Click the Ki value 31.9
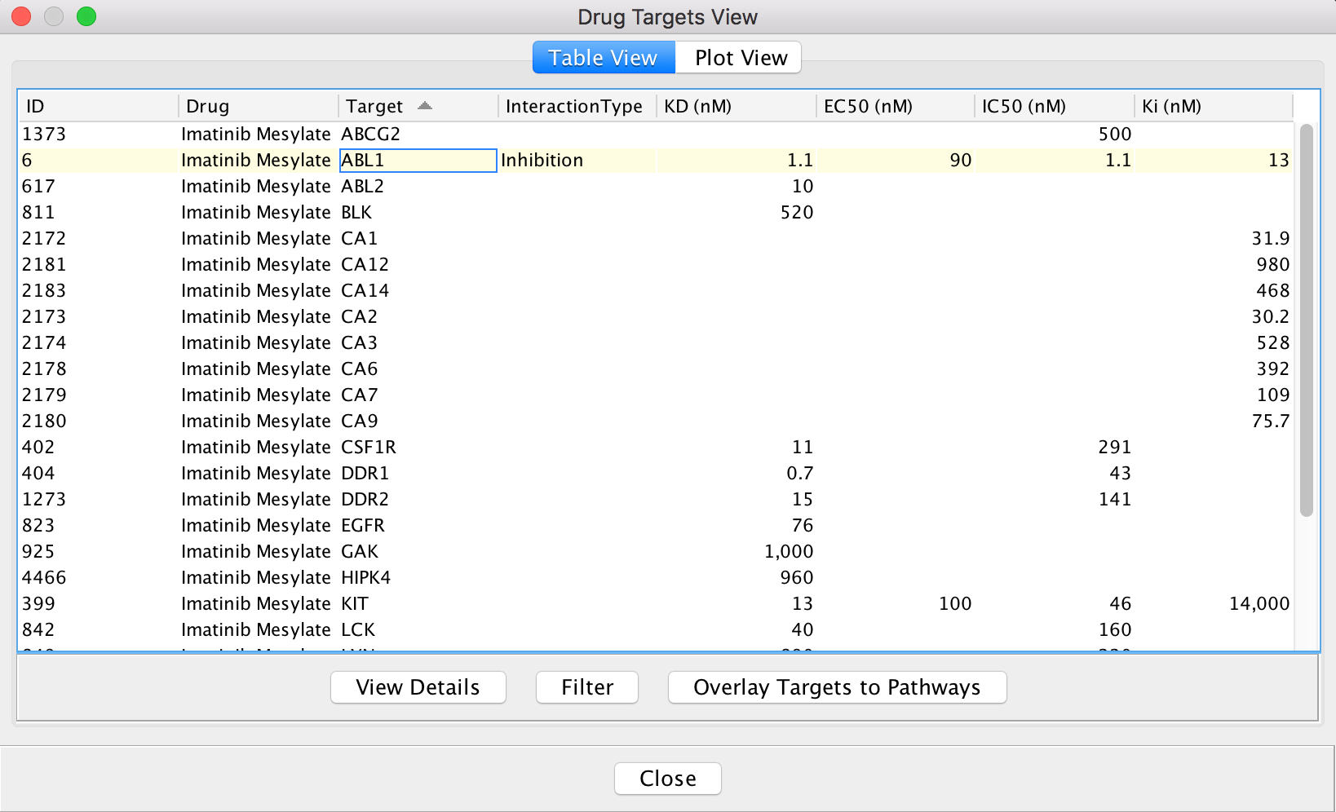The height and width of the screenshot is (812, 1336). click(x=1271, y=239)
